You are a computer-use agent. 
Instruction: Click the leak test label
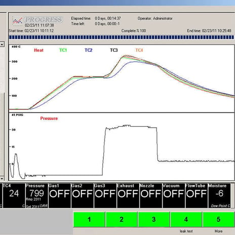coord(186,231)
